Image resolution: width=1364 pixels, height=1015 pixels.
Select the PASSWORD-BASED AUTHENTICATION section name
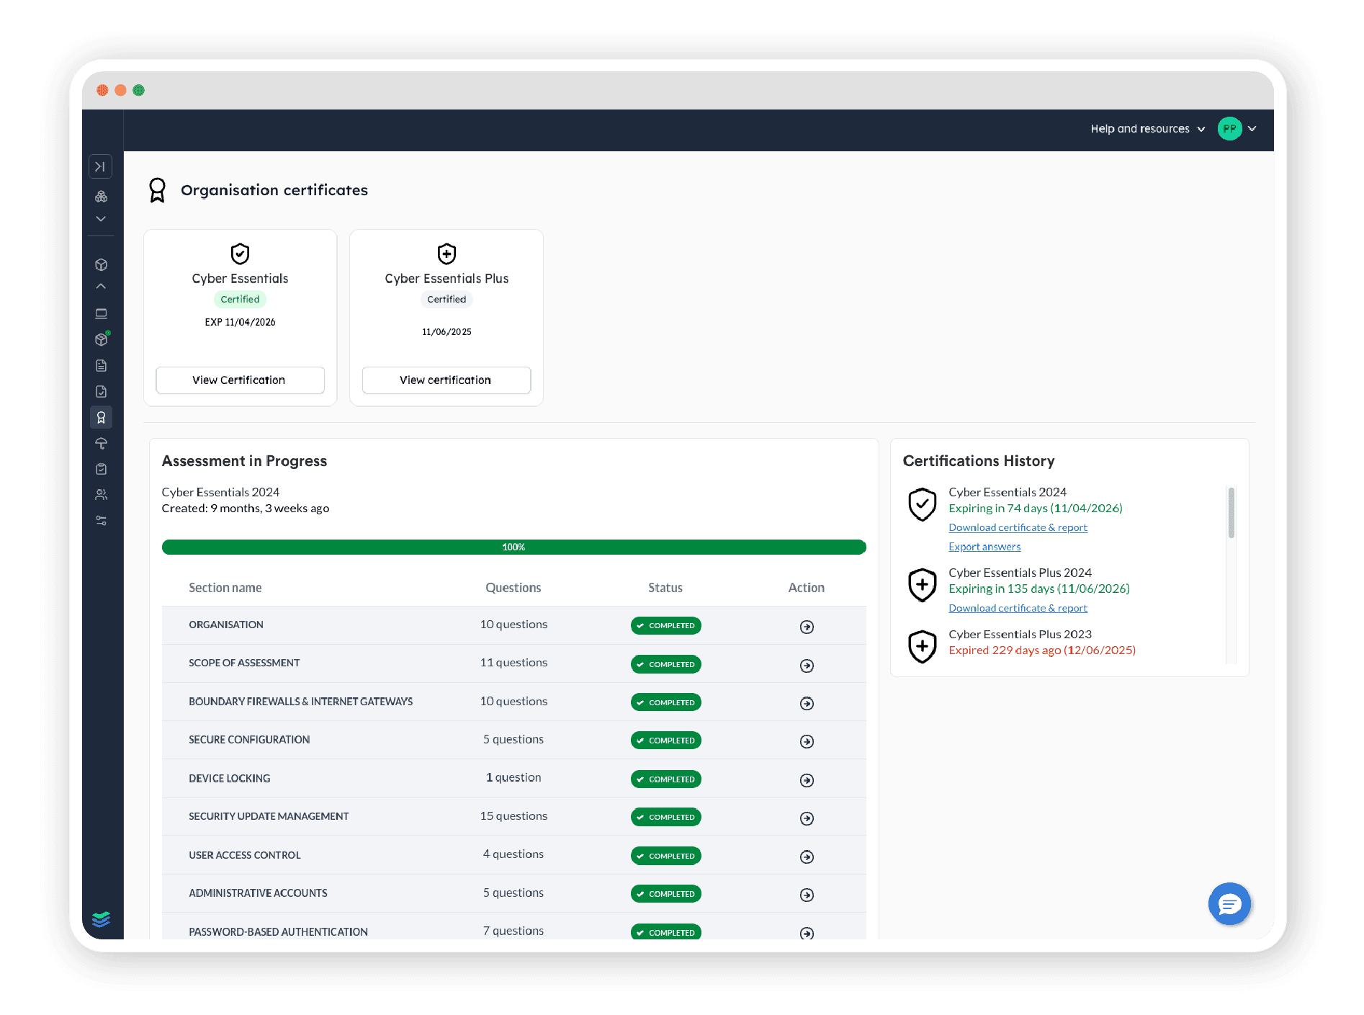278,931
